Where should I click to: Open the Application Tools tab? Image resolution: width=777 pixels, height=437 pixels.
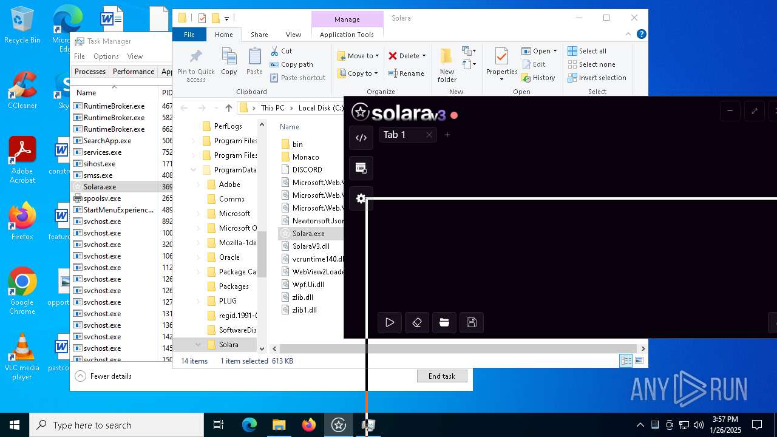tap(347, 35)
